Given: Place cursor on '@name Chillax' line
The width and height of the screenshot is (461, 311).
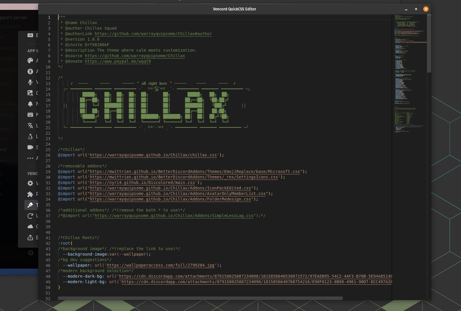Looking at the screenshot, I should tap(81, 23).
